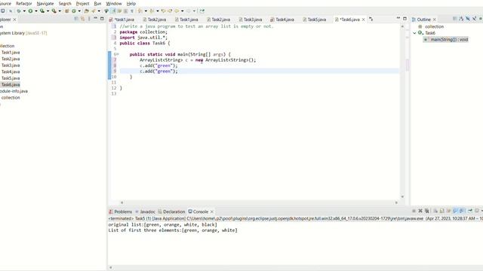Switch to the Task4.java editor tab
The image size is (483, 271).
[282, 20]
